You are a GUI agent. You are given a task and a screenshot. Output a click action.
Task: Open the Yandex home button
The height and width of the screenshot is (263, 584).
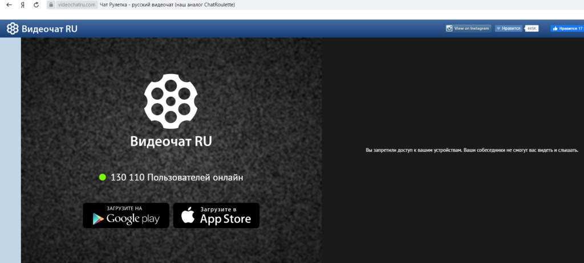pos(23,5)
